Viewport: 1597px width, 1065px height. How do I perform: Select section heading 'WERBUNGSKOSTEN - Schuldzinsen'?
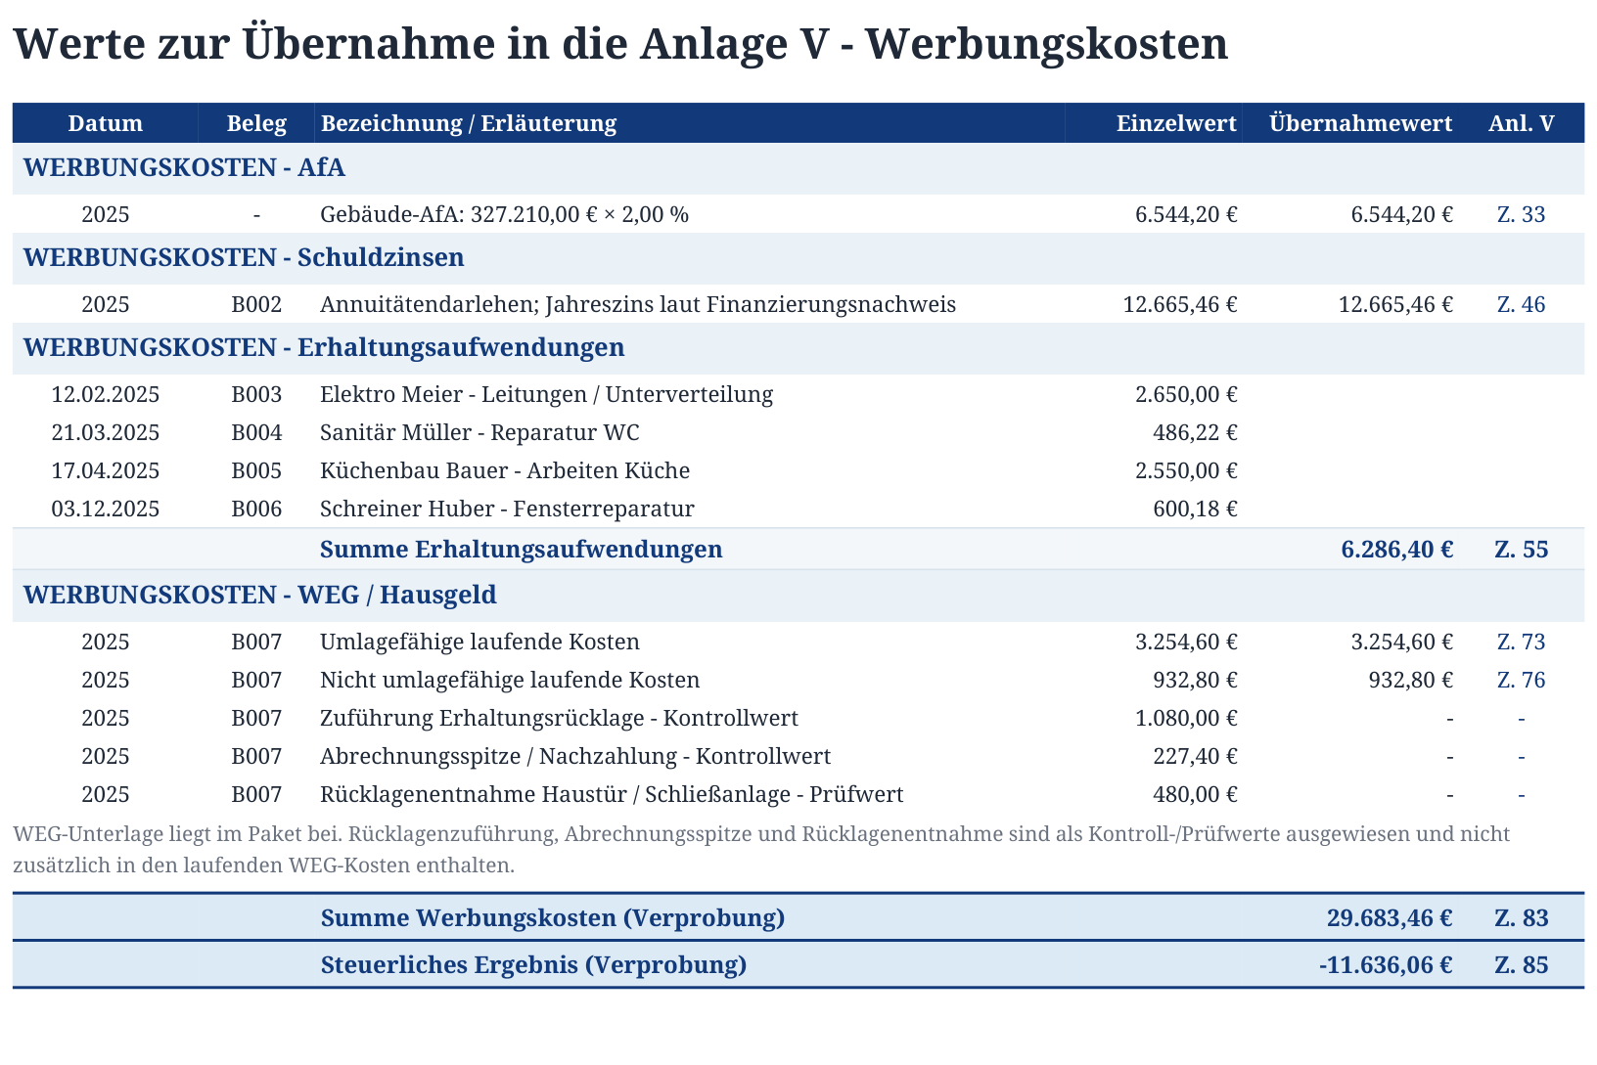pos(244,257)
